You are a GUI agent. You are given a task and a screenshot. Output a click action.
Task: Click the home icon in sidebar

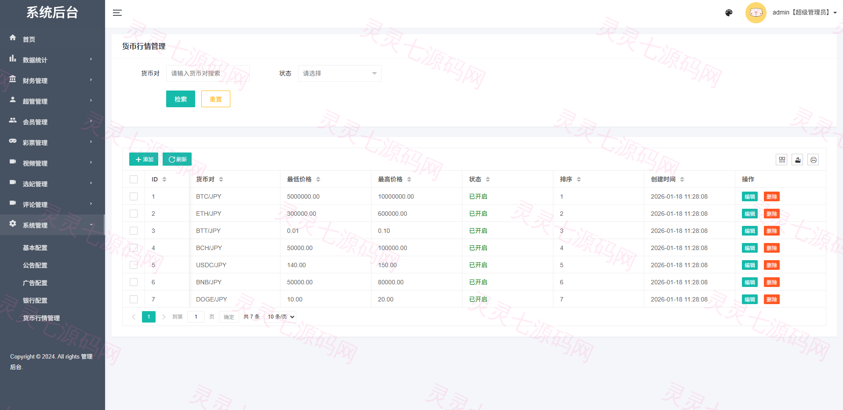click(13, 38)
